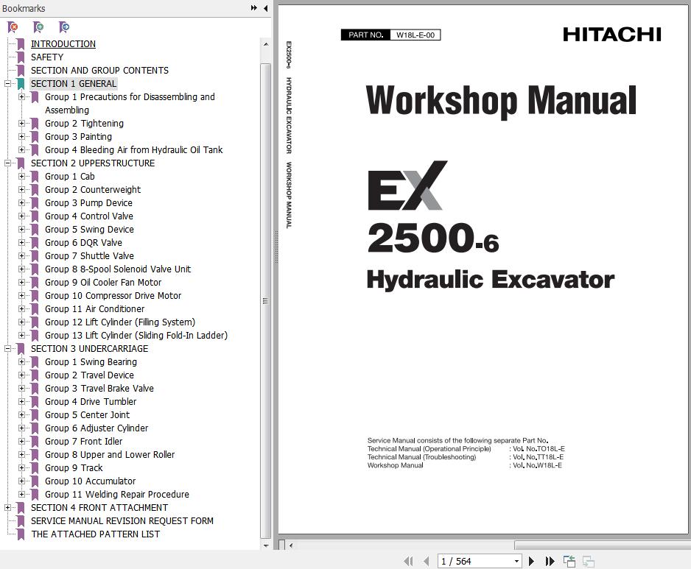Open the INTRODUCTION bookmark
Image resolution: width=691 pixels, height=569 pixels.
[63, 44]
